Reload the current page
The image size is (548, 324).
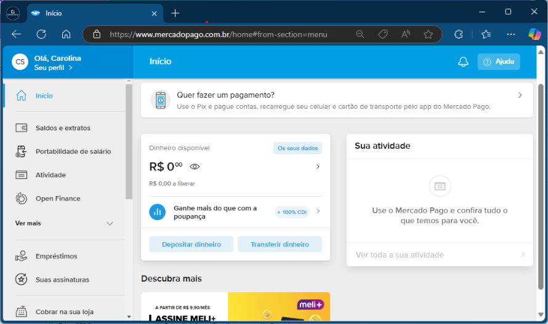click(41, 34)
